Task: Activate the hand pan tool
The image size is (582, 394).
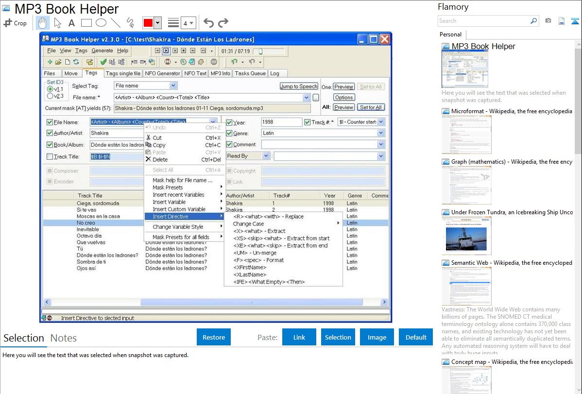Action: click(x=42, y=23)
